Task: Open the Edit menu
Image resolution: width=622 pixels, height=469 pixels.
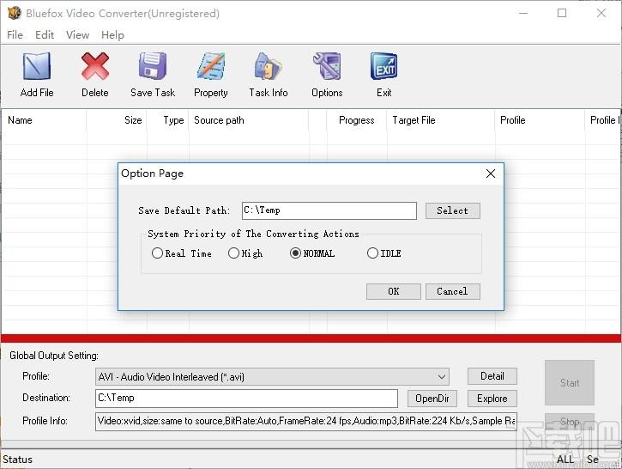Action: [45, 35]
